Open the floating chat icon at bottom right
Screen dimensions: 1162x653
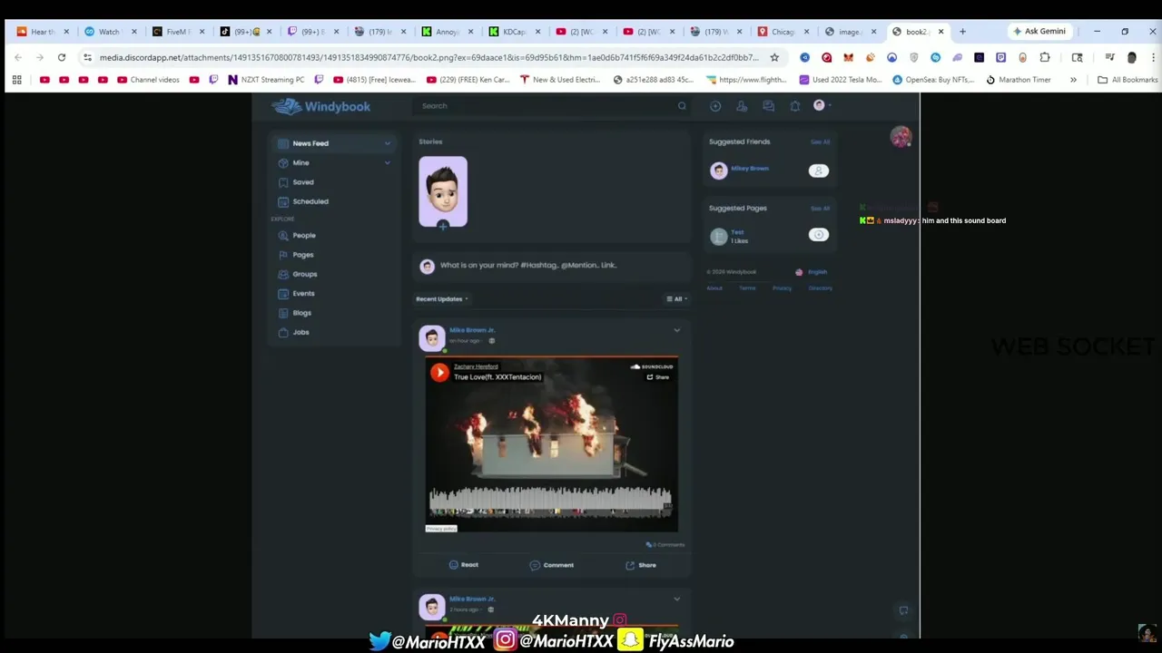(x=903, y=610)
